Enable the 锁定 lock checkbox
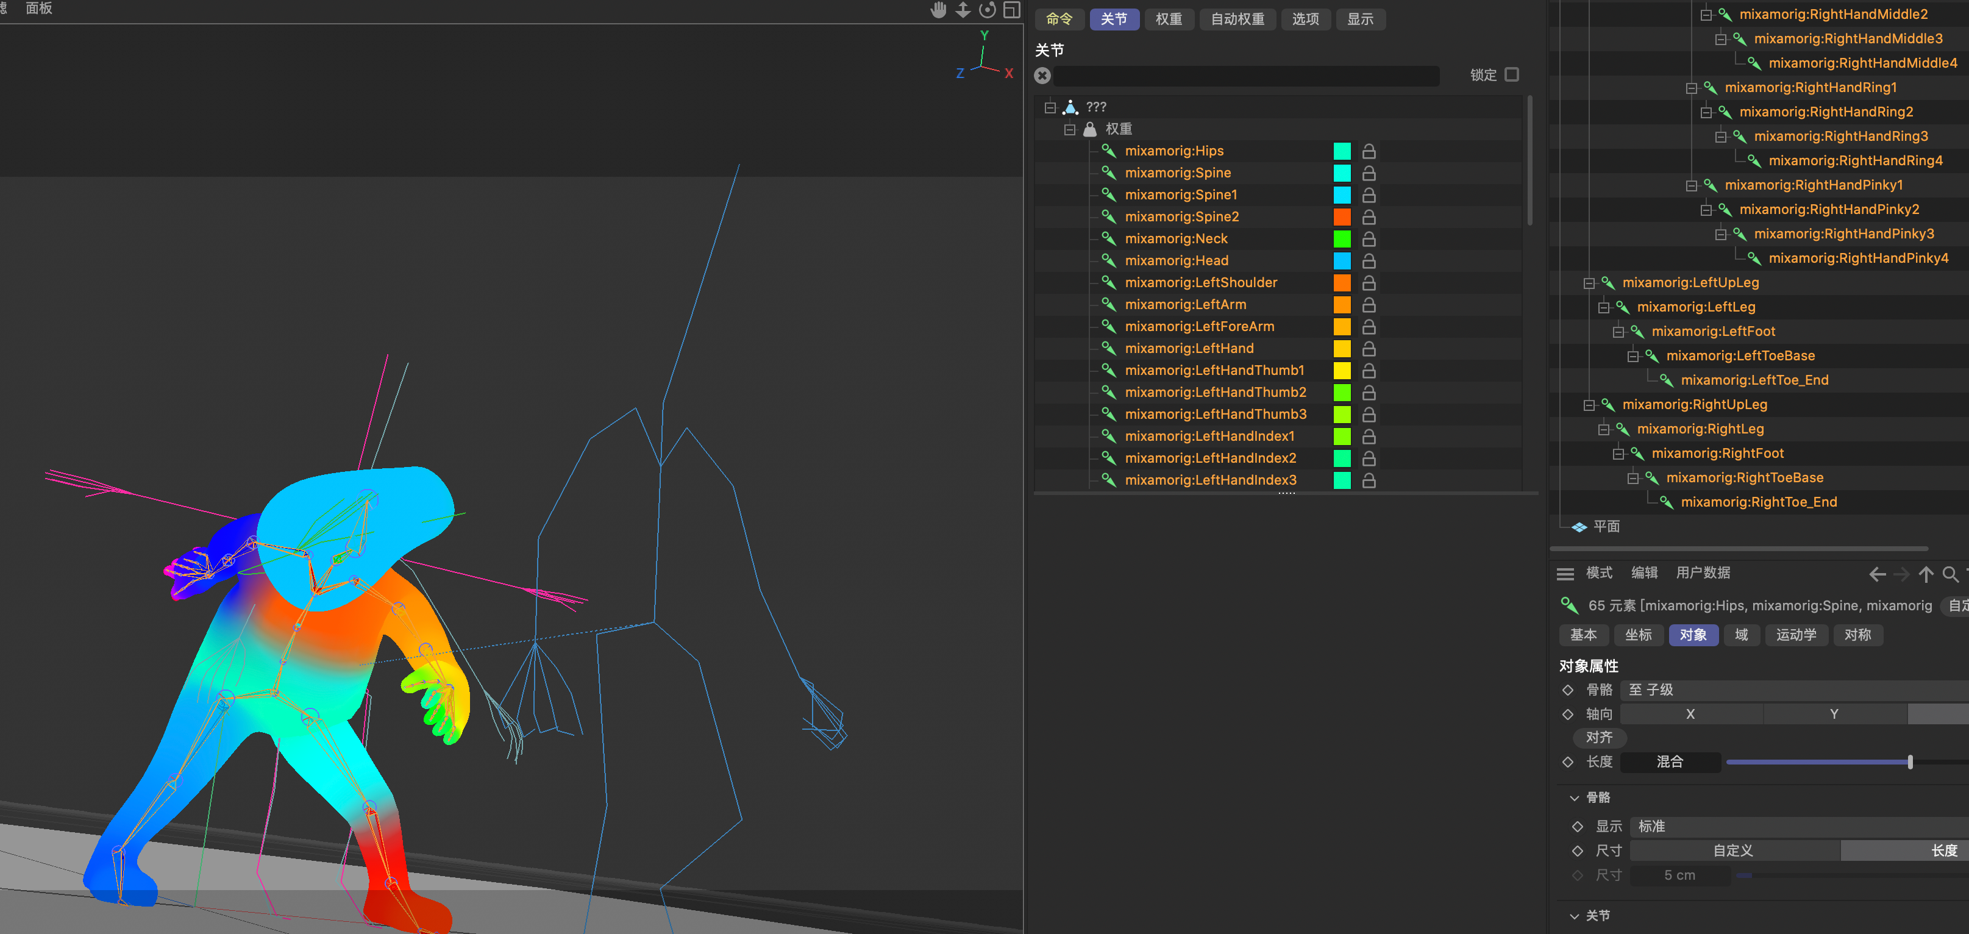 pyautogui.click(x=1511, y=75)
